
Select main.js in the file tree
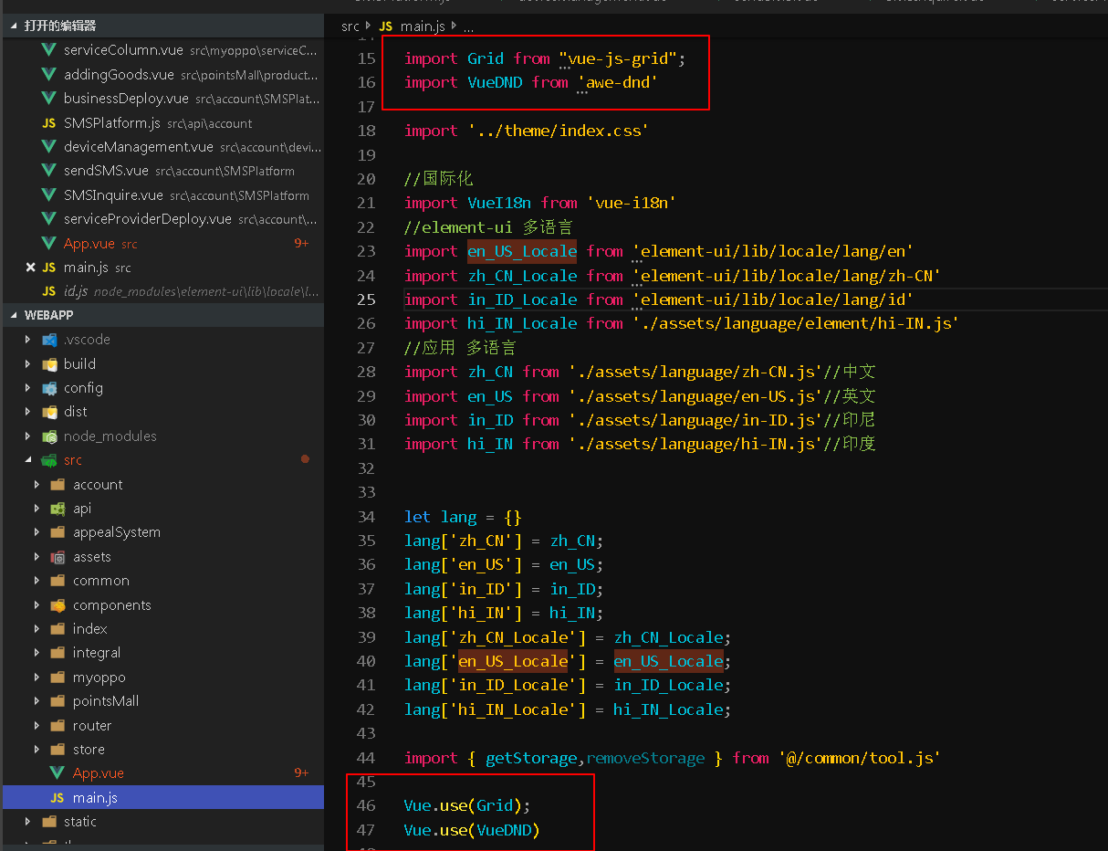[x=95, y=798]
